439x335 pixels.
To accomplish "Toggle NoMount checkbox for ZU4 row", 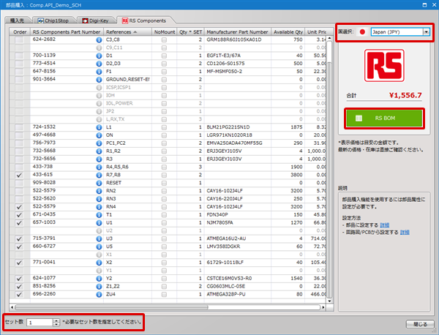I will click(164, 295).
